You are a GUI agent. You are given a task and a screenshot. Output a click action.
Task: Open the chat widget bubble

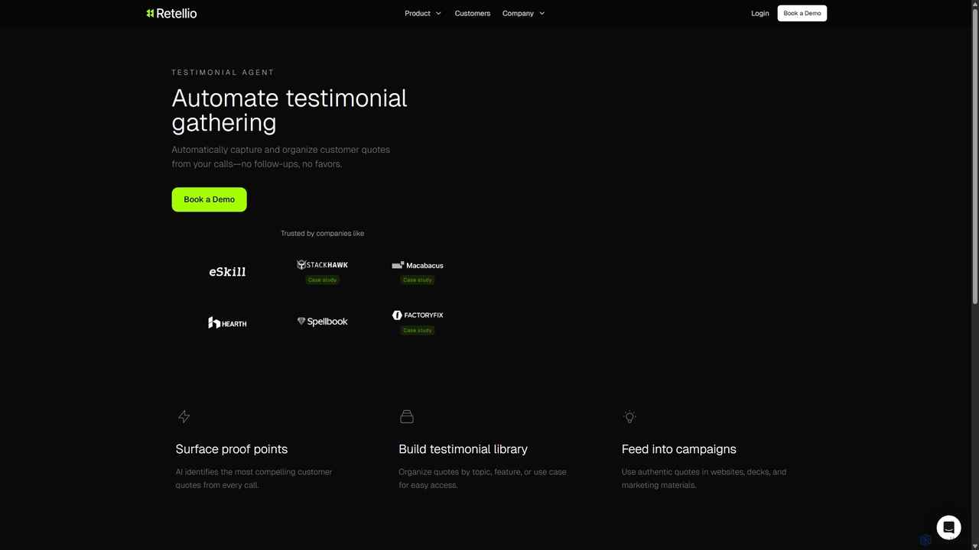pyautogui.click(x=948, y=528)
